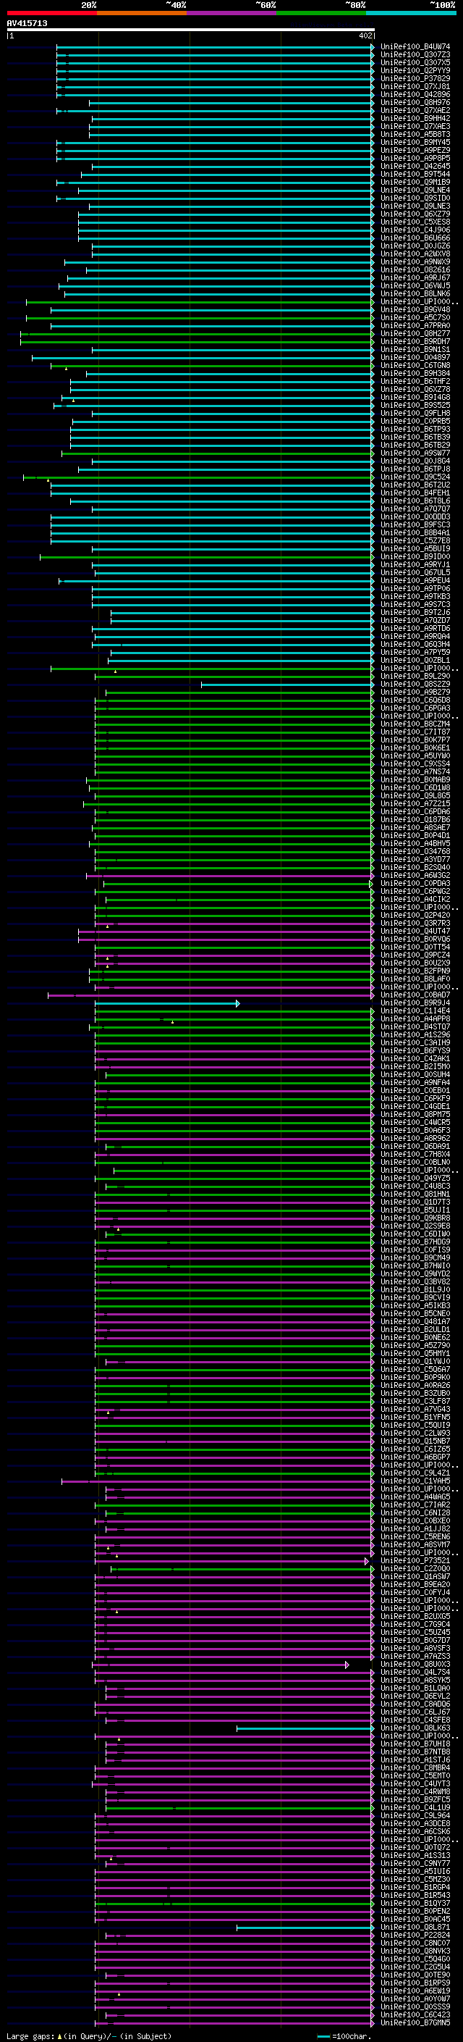
Task: Select hit UniRef100_Q49YZ5
Action: pos(415,1178)
